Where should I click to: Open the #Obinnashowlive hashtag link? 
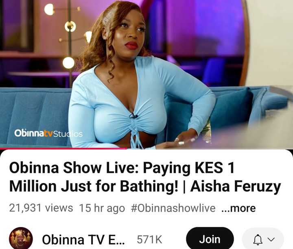click(173, 208)
